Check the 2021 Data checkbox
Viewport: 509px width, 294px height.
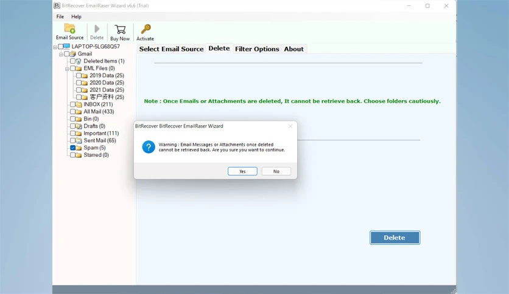[79, 90]
